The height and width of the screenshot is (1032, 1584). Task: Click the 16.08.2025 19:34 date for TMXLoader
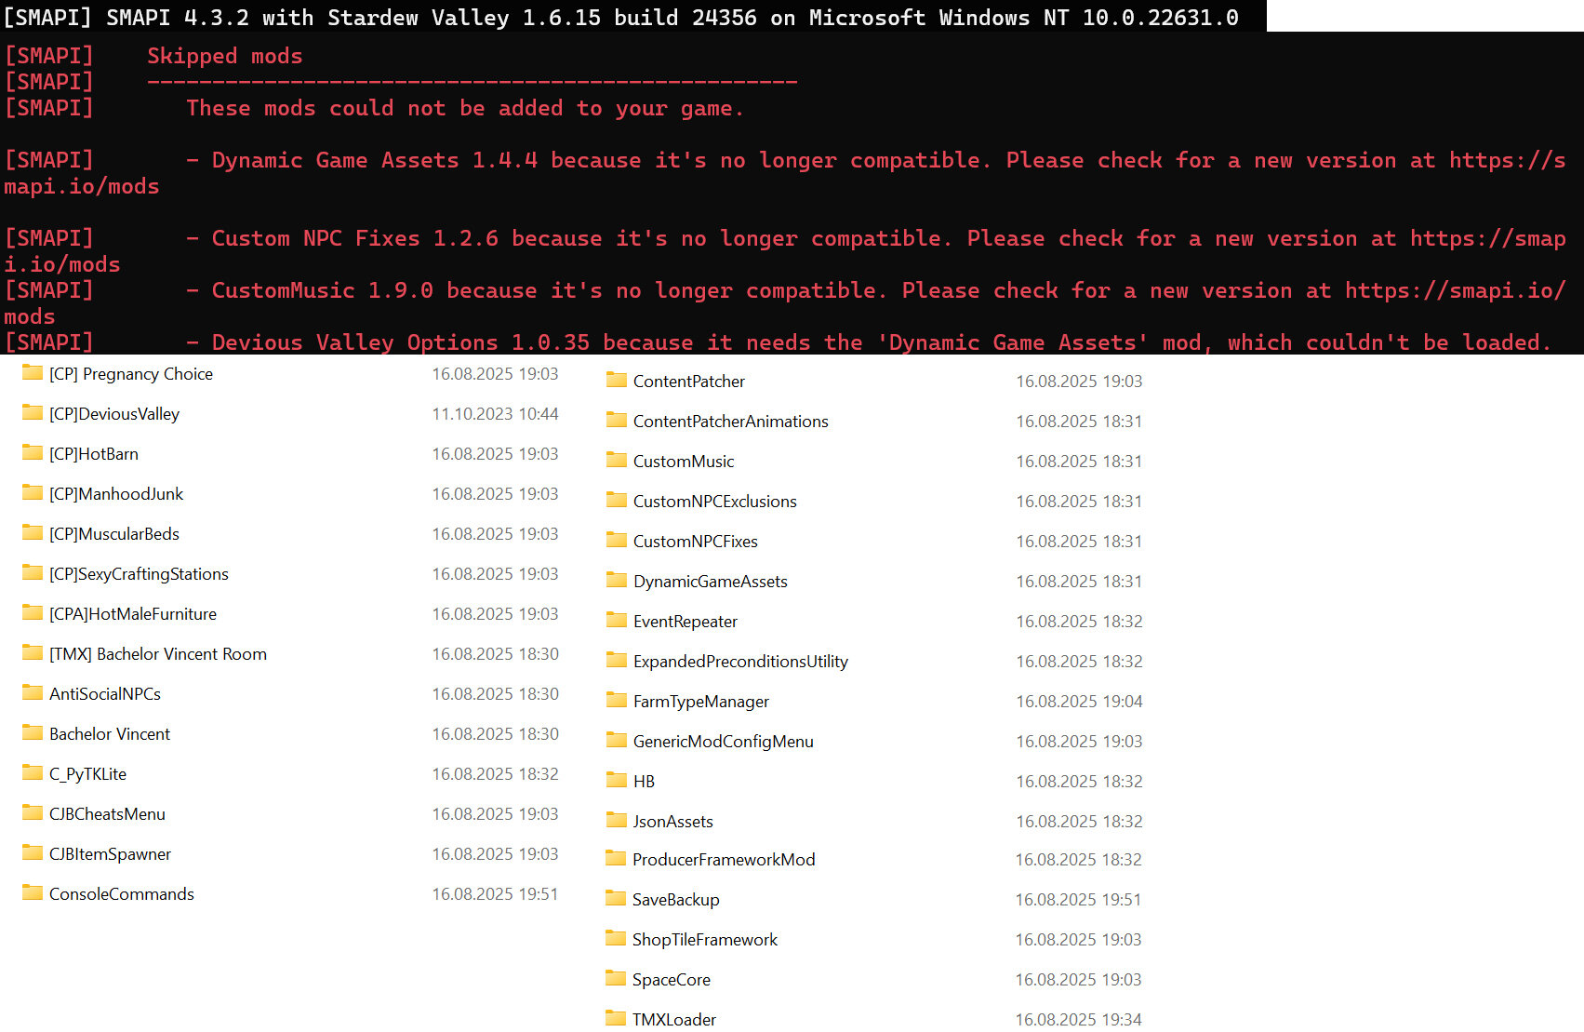[1078, 1020]
